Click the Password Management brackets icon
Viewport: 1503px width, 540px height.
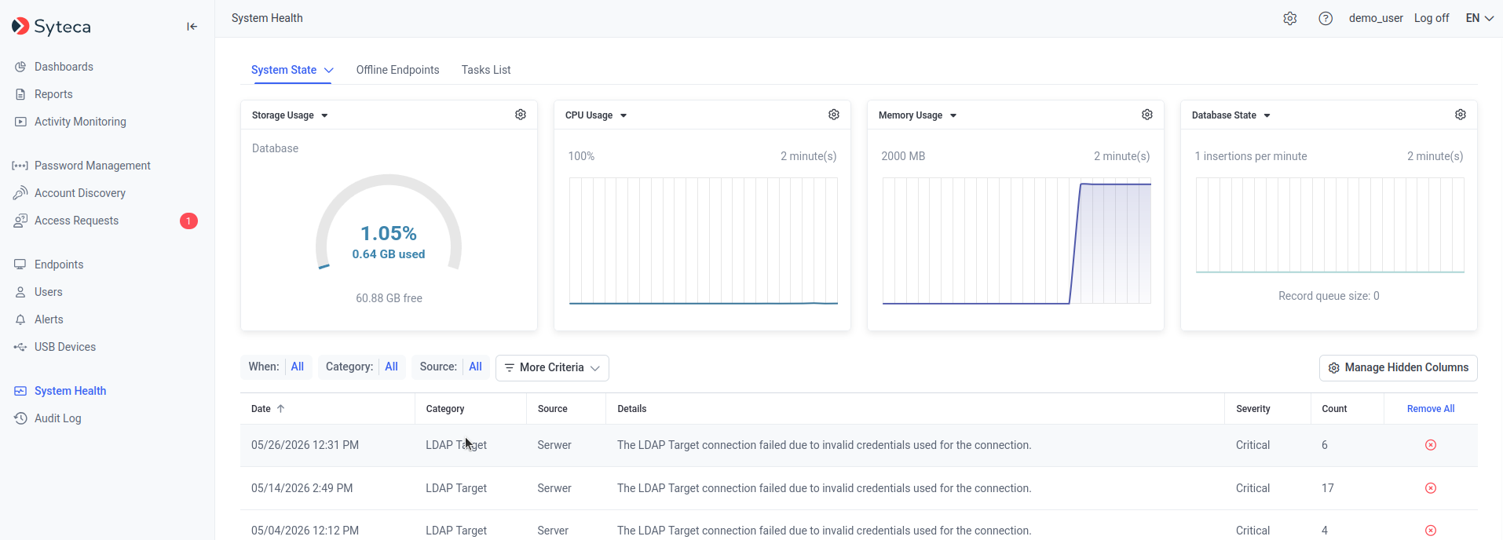click(x=20, y=166)
